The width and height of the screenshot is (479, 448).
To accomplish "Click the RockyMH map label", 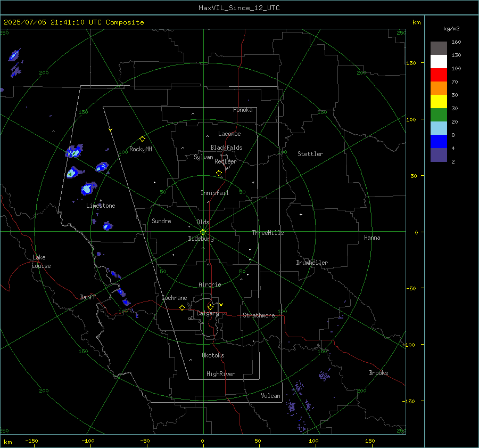I will [x=141, y=149].
